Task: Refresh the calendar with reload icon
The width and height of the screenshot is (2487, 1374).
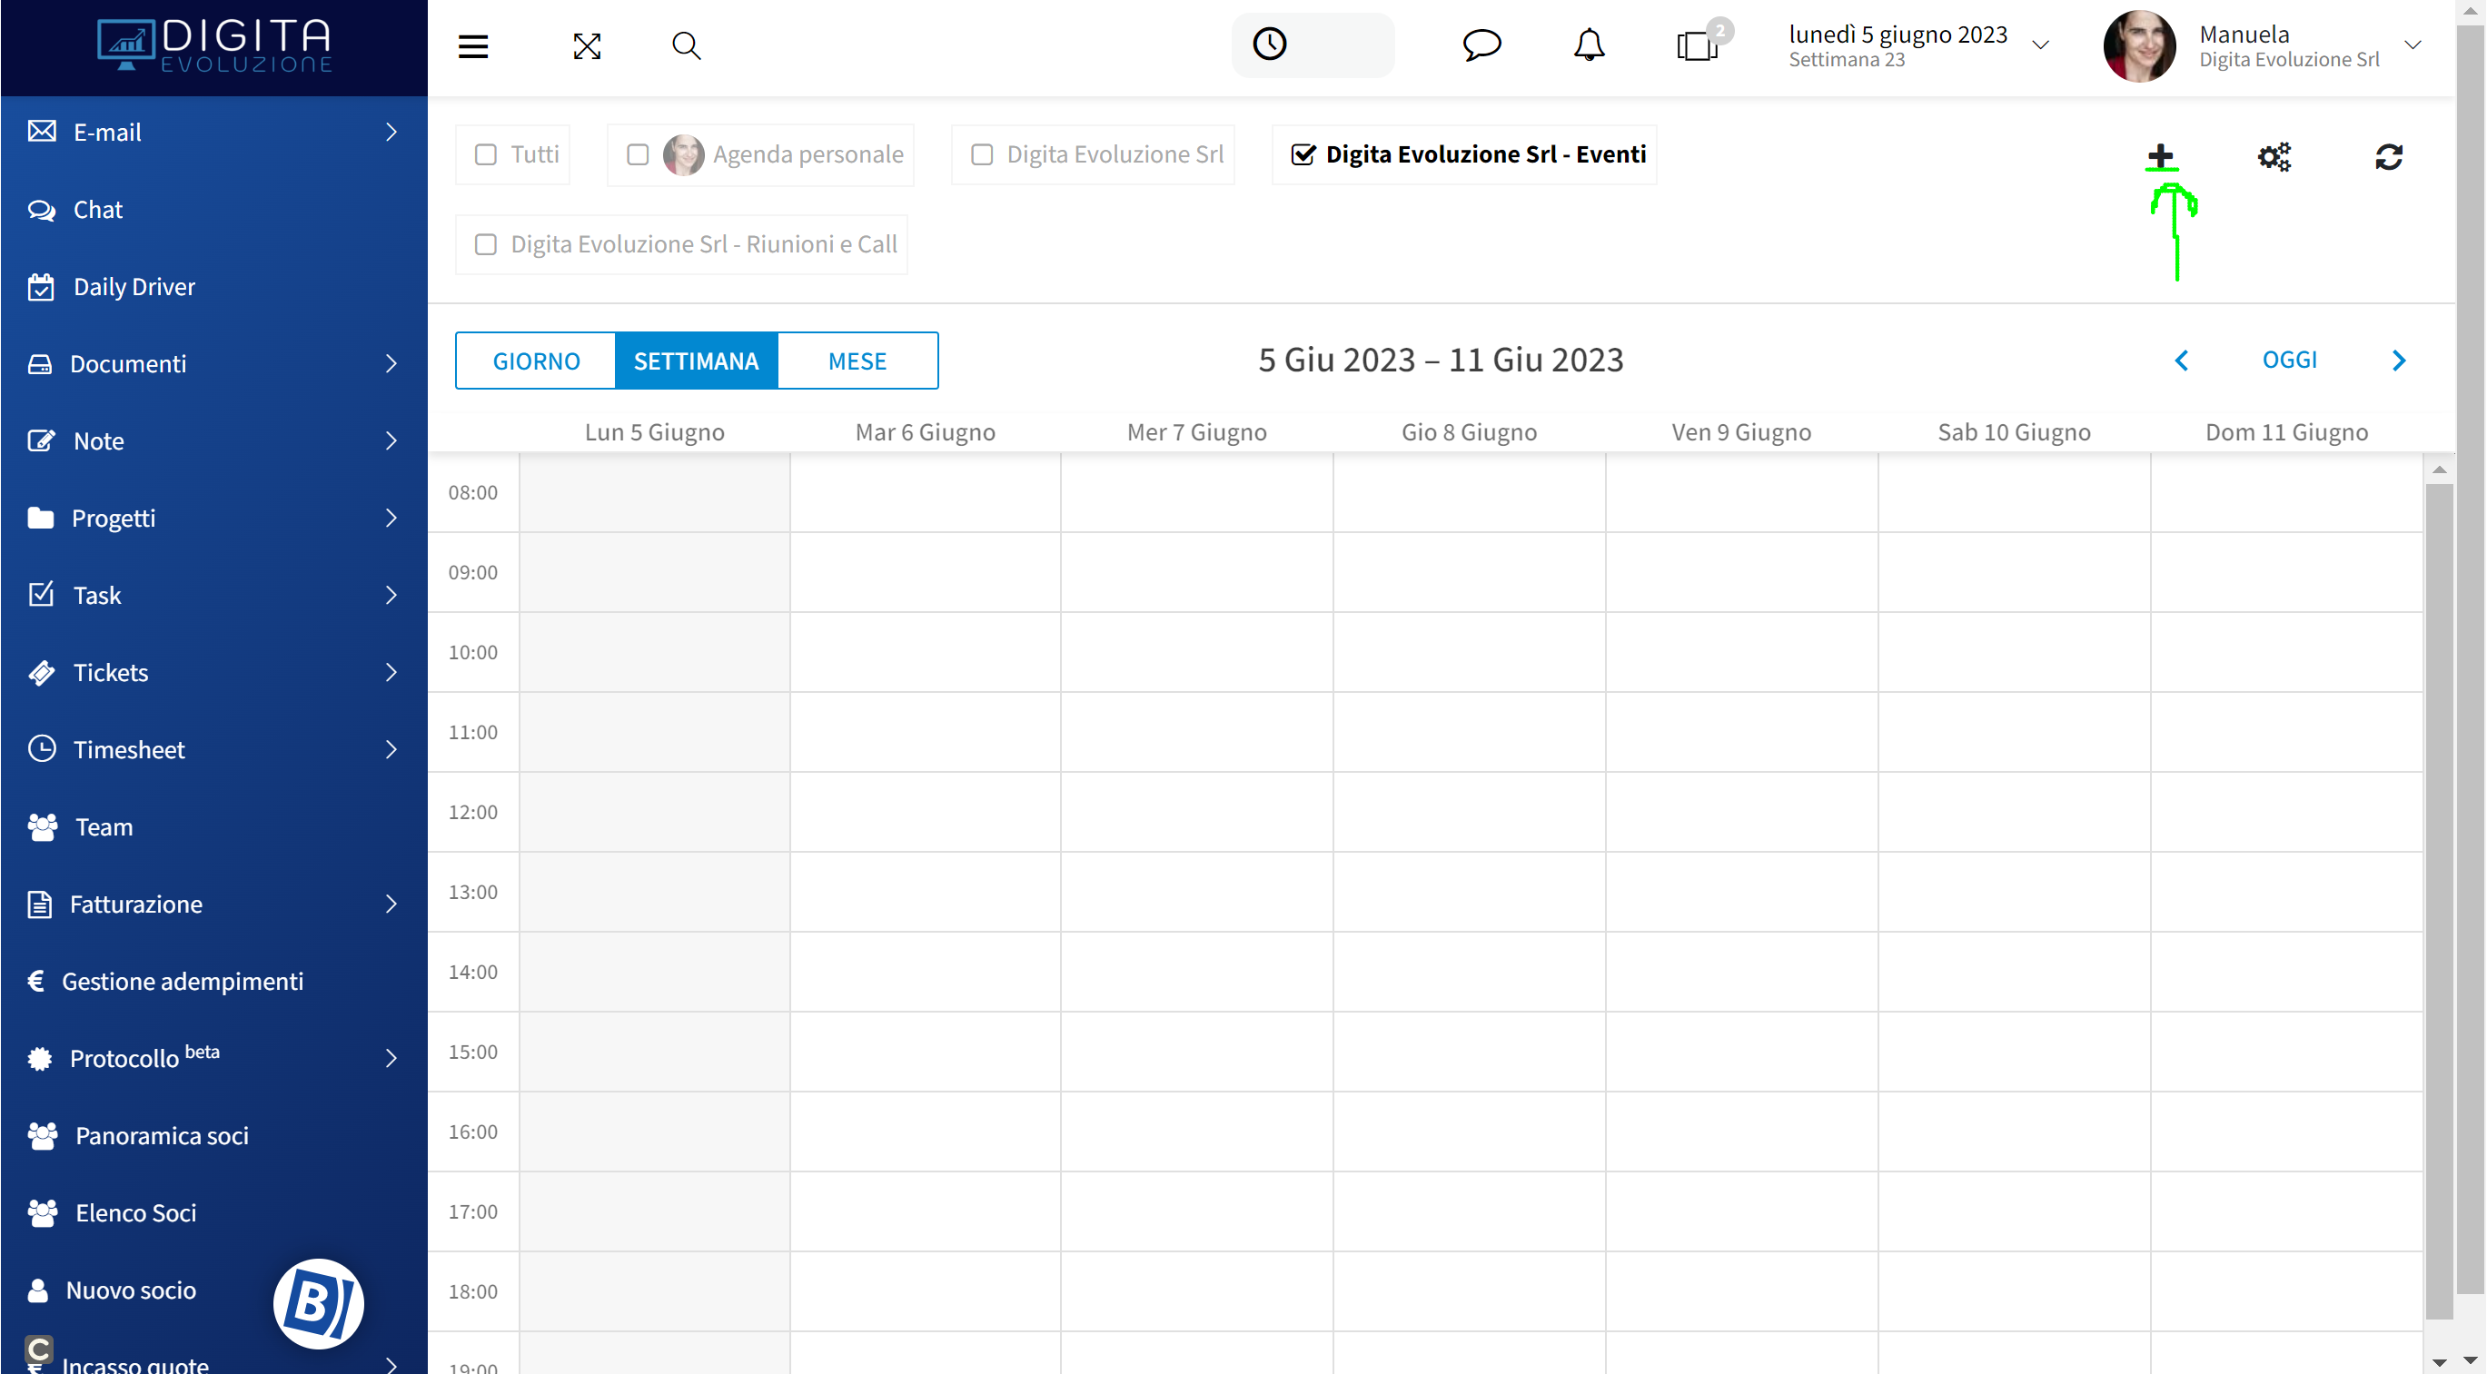Action: [x=2390, y=156]
